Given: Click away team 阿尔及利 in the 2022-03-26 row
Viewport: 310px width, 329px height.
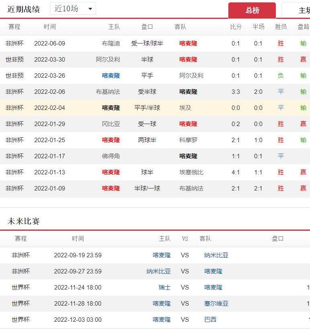Looking at the screenshot, I should pos(191,76).
